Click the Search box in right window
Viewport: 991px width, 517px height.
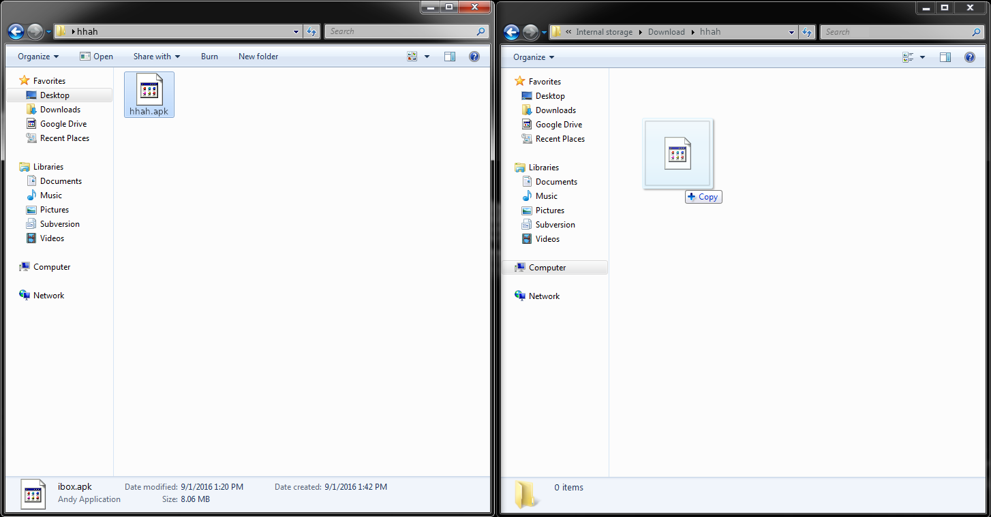(897, 32)
